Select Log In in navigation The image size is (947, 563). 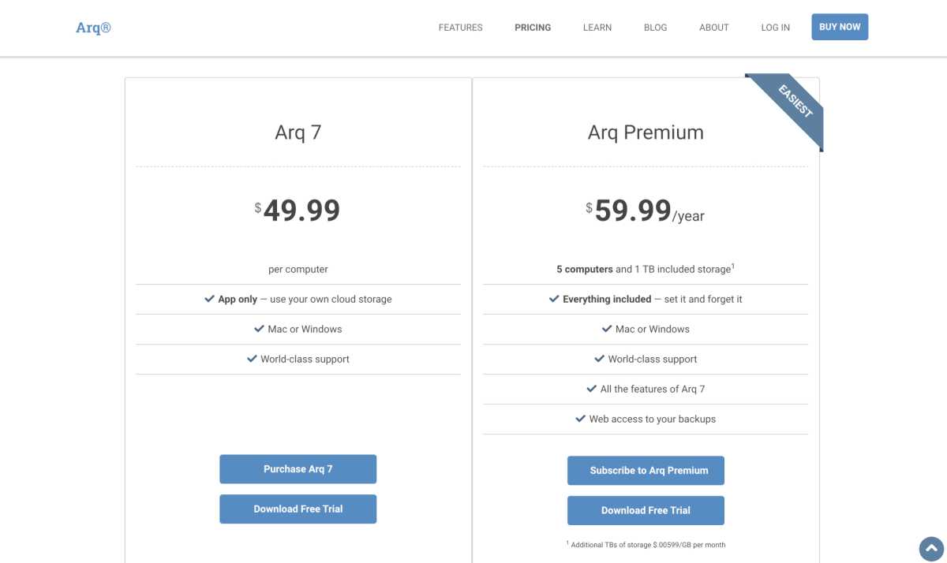tap(776, 28)
